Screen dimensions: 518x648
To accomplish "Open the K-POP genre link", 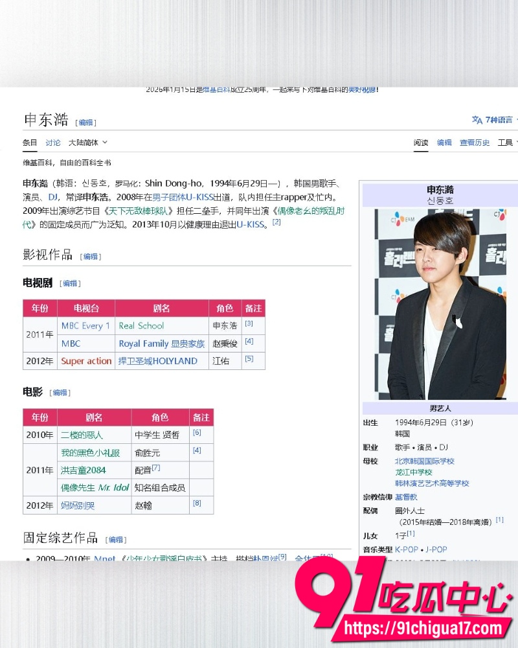I will (x=407, y=550).
